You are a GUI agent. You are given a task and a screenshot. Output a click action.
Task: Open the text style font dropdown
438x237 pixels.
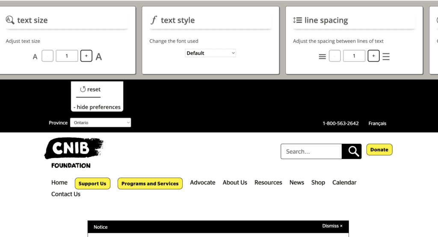[210, 53]
